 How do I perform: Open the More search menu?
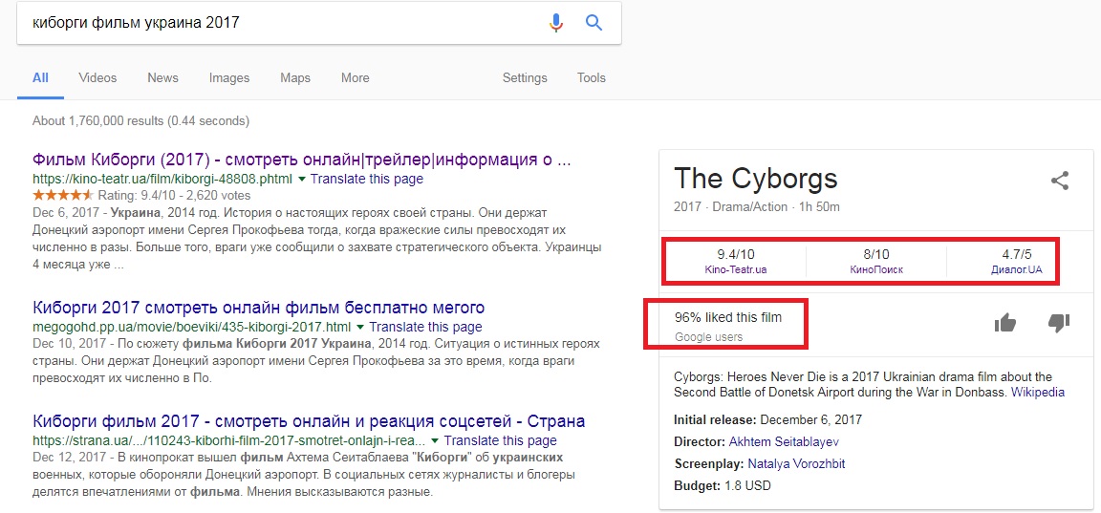pos(355,78)
